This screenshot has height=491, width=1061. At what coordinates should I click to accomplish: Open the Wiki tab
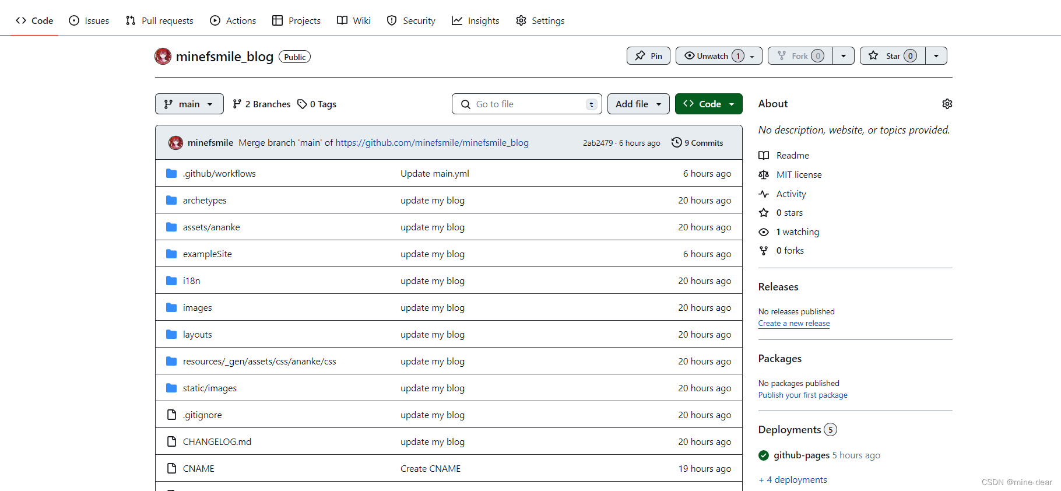pos(354,20)
